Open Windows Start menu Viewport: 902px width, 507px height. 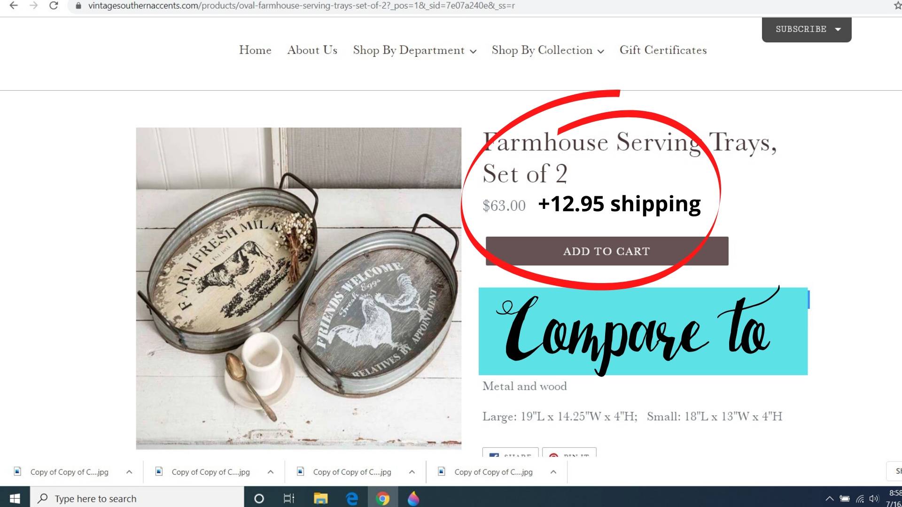click(x=15, y=498)
